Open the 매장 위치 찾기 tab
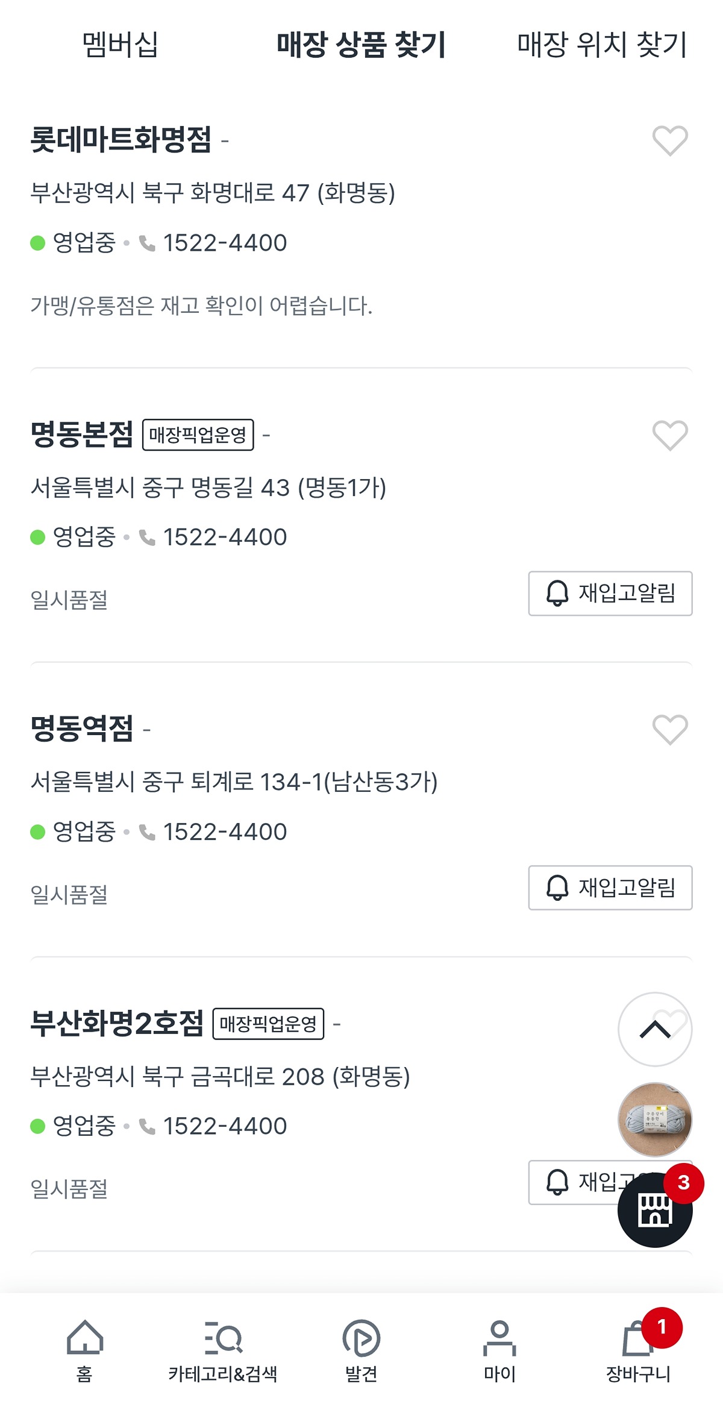Image resolution: width=723 pixels, height=1410 pixels. [601, 45]
